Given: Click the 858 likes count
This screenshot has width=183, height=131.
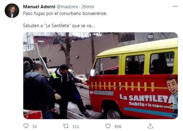Looking at the screenshot, I should click(118, 126).
